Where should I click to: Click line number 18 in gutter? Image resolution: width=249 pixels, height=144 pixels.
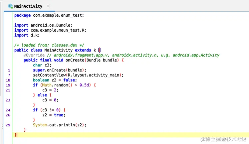coord(8,80)
